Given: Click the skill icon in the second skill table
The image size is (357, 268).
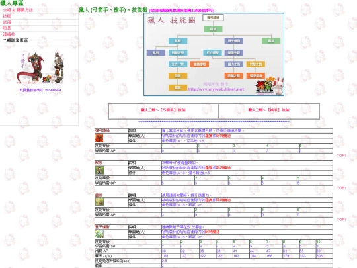Looking at the screenshot, I should tap(99, 170).
